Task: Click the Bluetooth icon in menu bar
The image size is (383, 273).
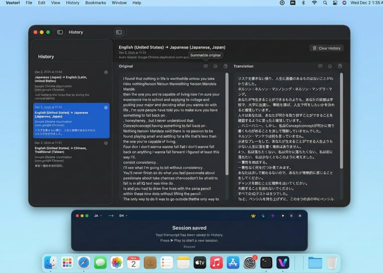Action: pyautogui.click(x=303, y=2)
